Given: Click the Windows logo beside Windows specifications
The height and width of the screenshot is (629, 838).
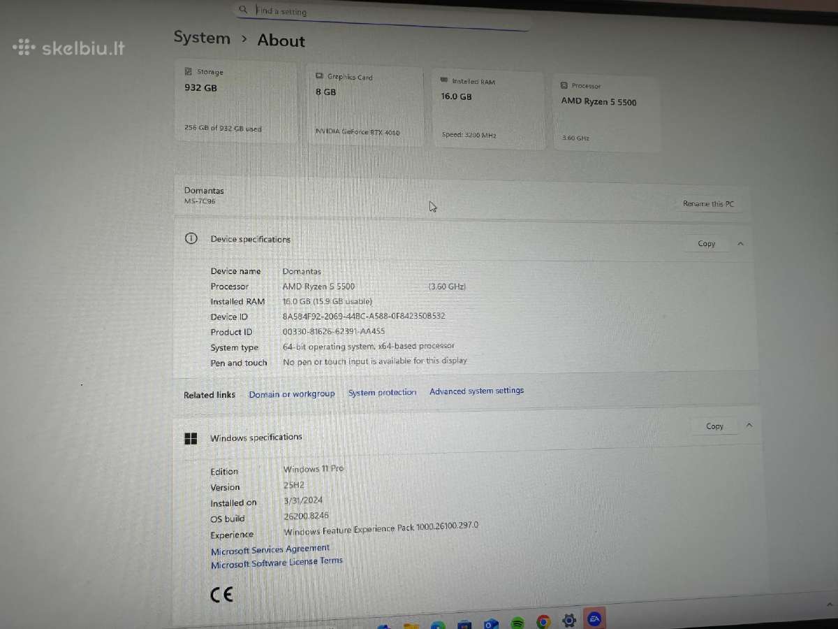Looking at the screenshot, I should pyautogui.click(x=191, y=438).
